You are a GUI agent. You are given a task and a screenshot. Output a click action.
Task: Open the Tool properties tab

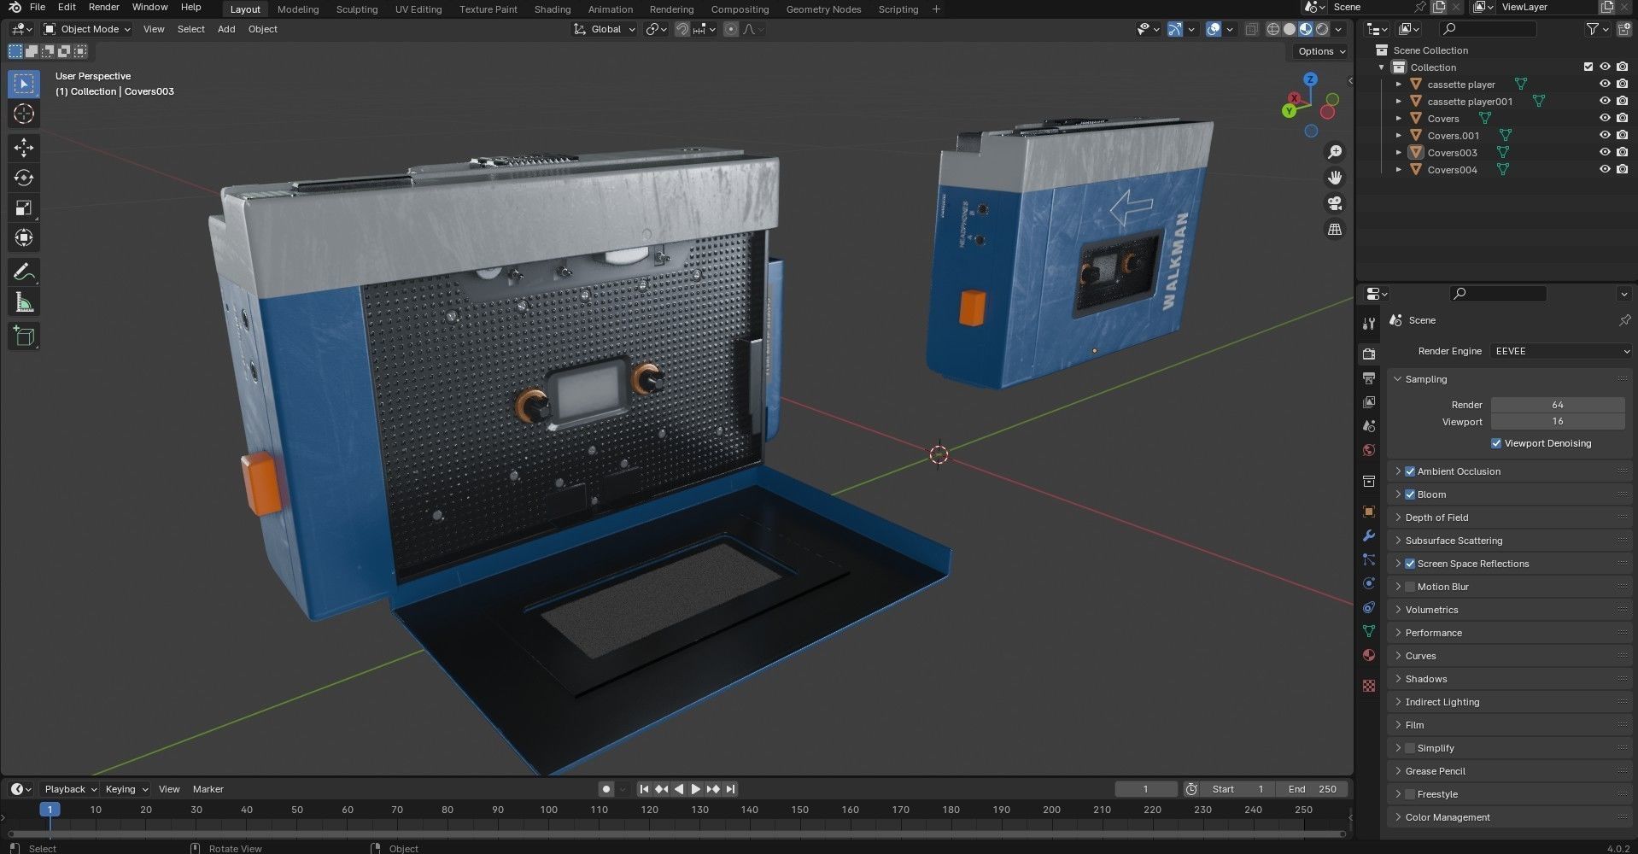click(x=1369, y=324)
